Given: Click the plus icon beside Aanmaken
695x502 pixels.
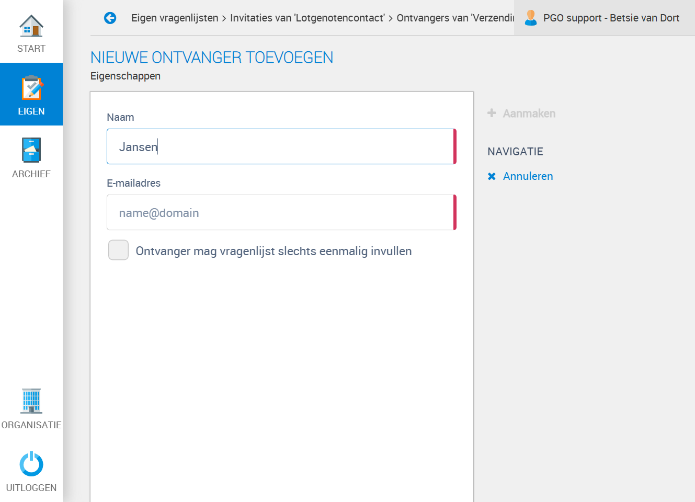Looking at the screenshot, I should [492, 113].
